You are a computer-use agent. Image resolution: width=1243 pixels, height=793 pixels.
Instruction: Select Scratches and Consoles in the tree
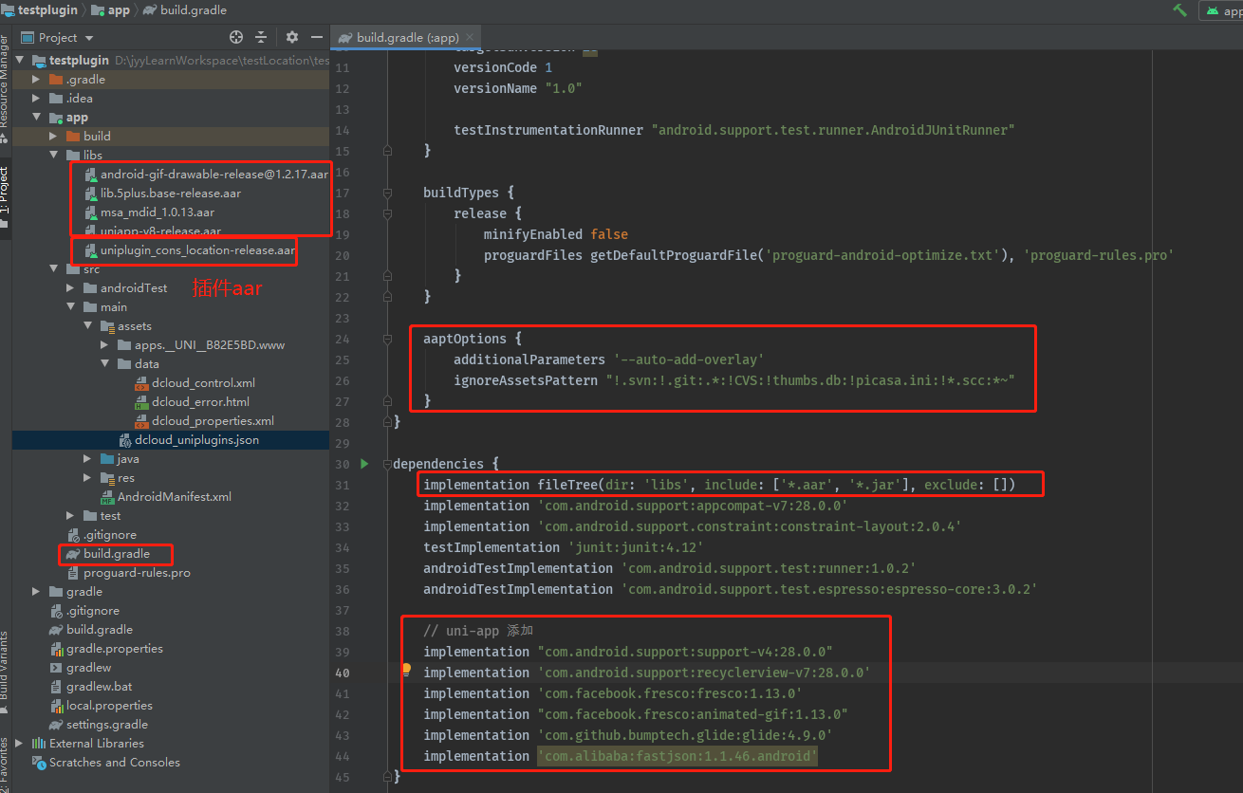[114, 763]
